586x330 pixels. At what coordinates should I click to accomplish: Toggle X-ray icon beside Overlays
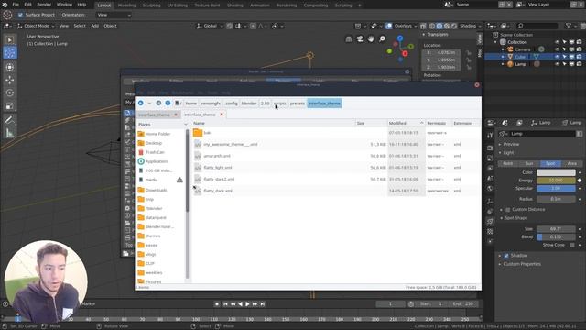click(x=423, y=26)
